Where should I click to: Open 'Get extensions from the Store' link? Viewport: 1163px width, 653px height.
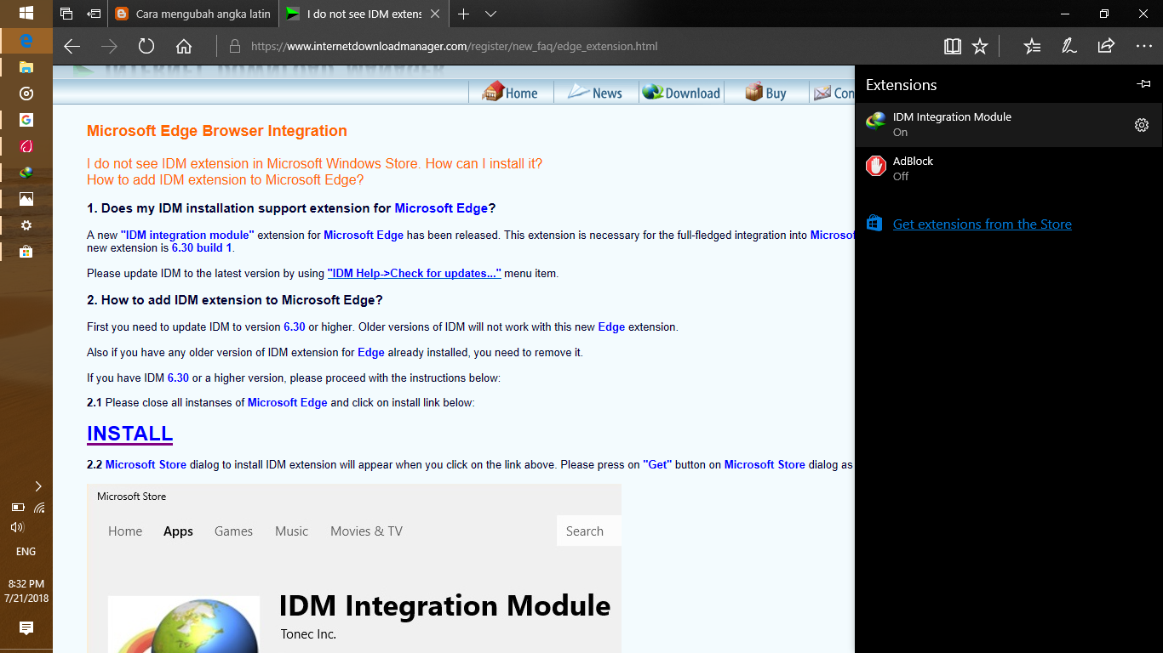(x=983, y=224)
